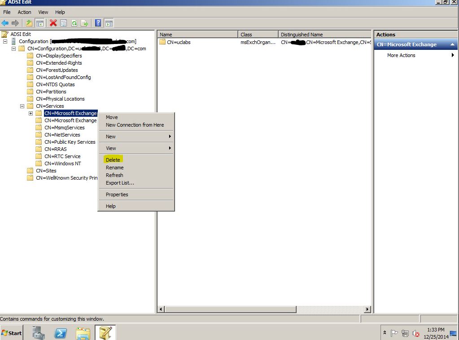Viewport: 459px width, 340px height.
Task: Show hidden tray icons with the chevron
Action: (x=385, y=333)
